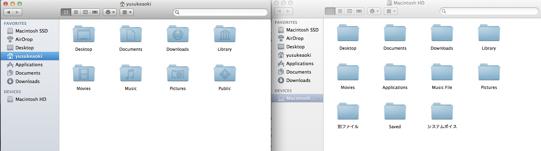This screenshot has height=151, width=541.
Task: Open Documents folder in yusukeaoki window
Action: (x=131, y=34)
